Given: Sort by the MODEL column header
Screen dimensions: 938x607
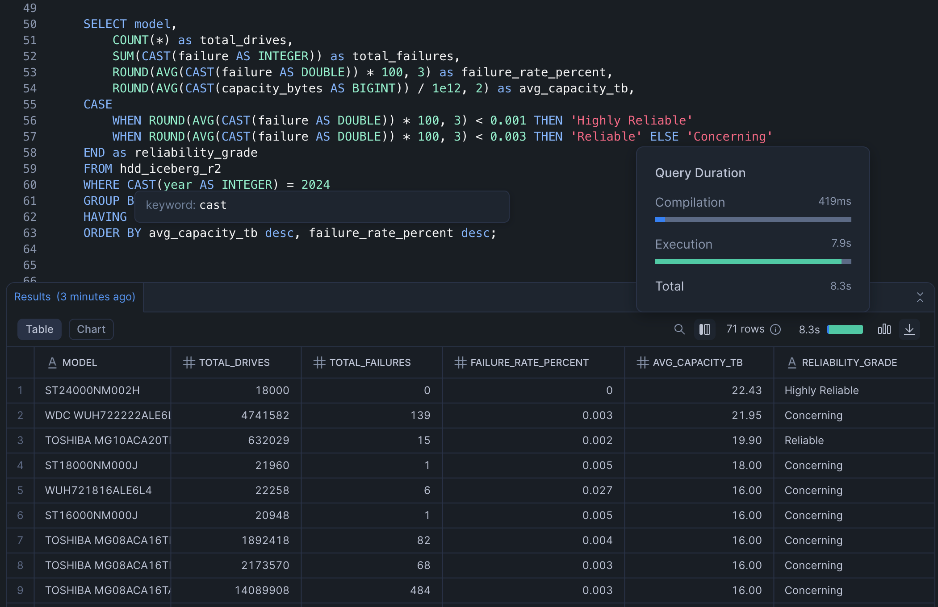Looking at the screenshot, I should [x=80, y=362].
